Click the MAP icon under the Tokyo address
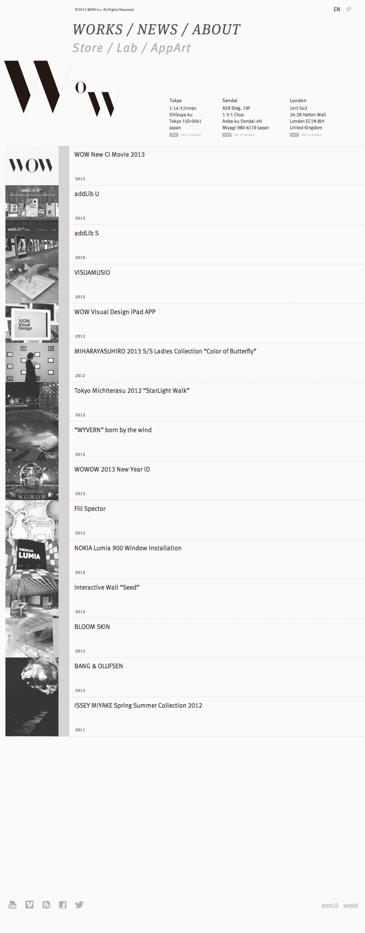Screen dimensions: 365x933 click(173, 135)
